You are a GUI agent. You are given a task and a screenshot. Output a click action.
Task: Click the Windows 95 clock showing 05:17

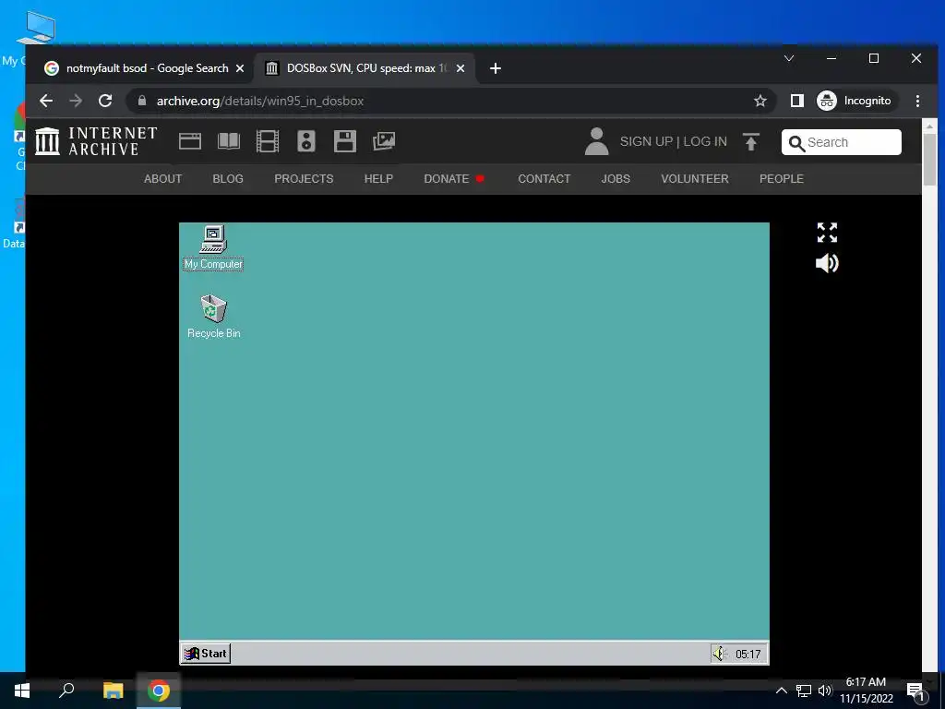748,655
